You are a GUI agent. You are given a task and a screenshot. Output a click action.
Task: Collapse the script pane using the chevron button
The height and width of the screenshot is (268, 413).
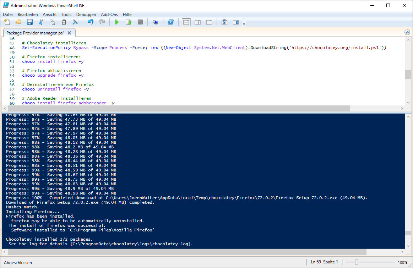[x=407, y=32]
